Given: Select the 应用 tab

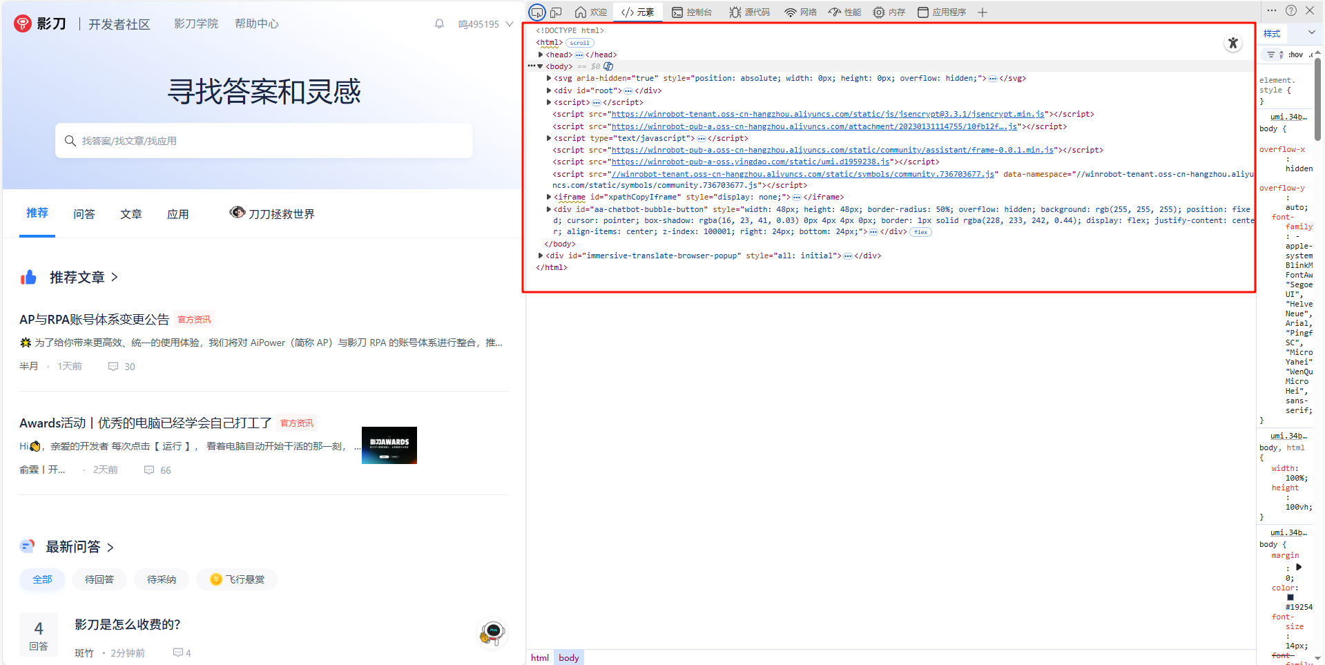Looking at the screenshot, I should tap(178, 214).
